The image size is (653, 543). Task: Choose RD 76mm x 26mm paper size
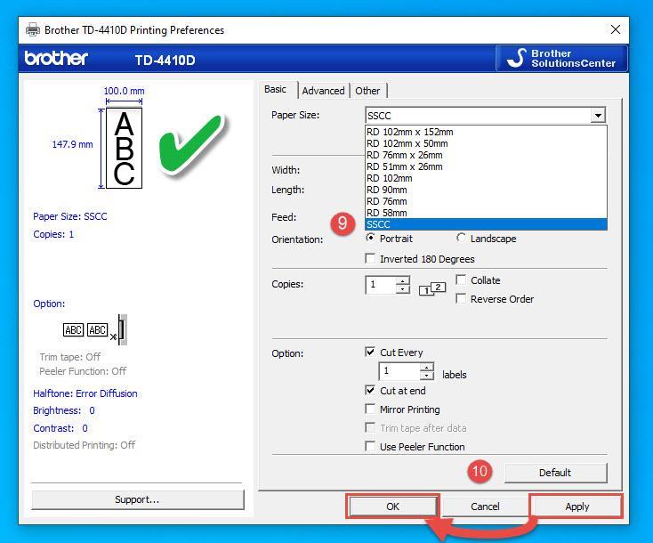point(486,155)
